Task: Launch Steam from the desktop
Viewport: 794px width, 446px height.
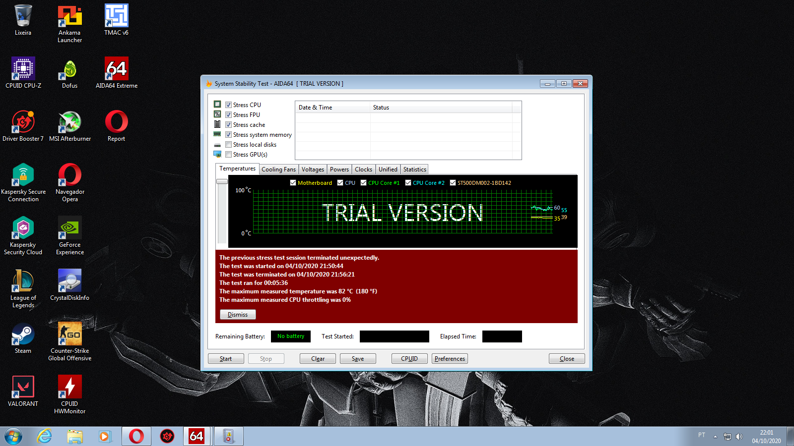Action: point(23,338)
